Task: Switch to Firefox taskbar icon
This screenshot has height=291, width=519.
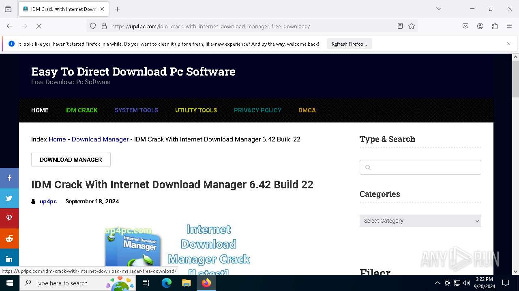Action: tap(206, 283)
